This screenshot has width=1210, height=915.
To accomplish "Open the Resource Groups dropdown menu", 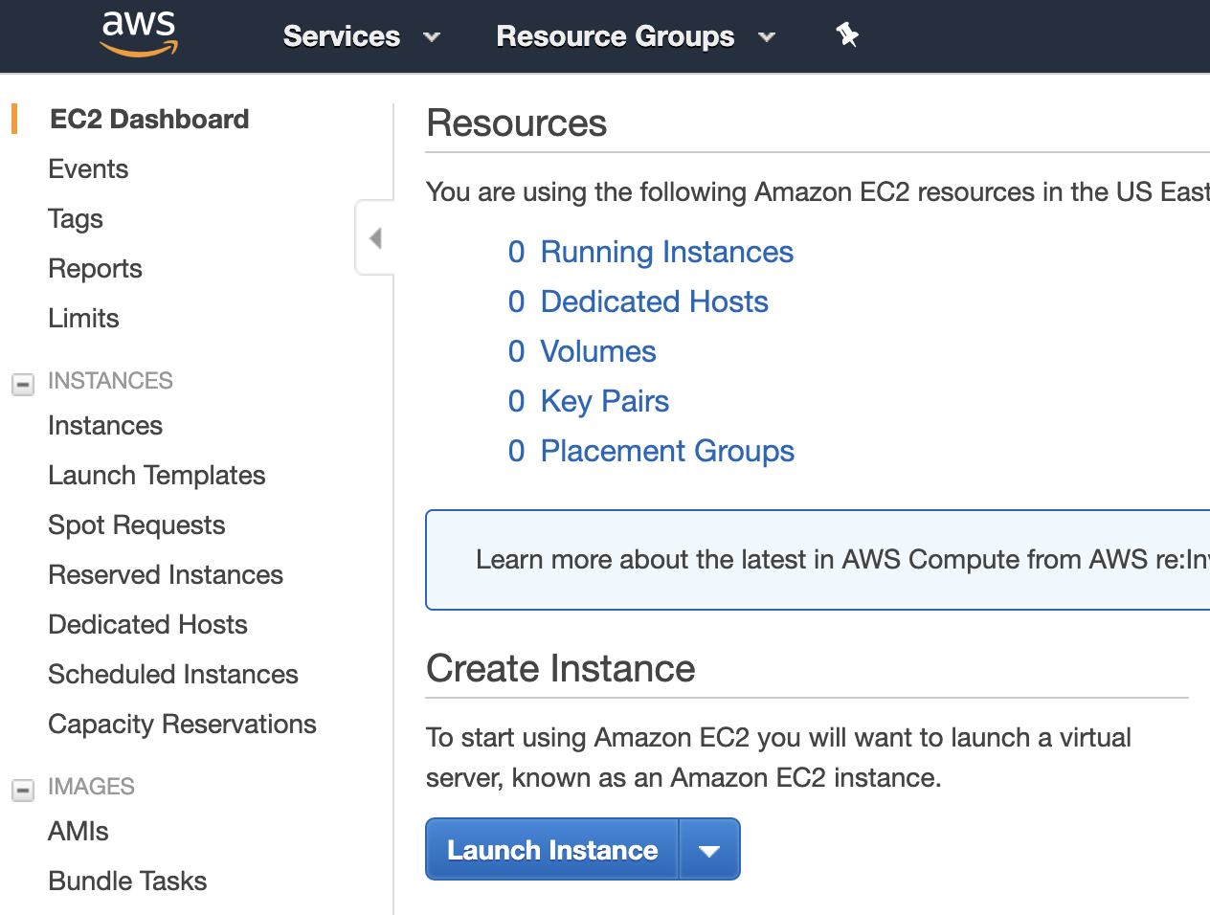I will click(x=636, y=36).
